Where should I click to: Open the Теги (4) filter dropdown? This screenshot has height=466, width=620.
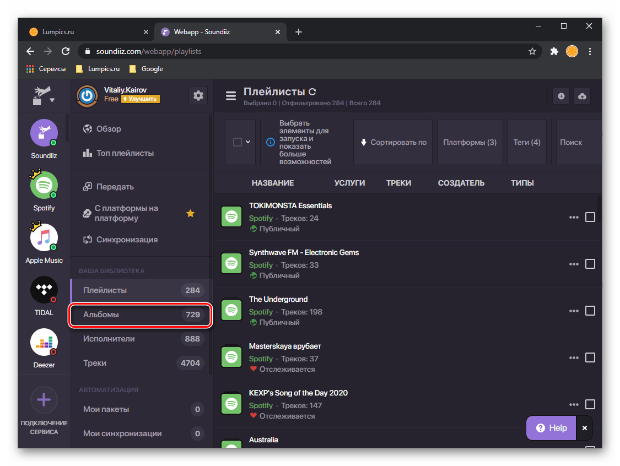[x=527, y=142]
